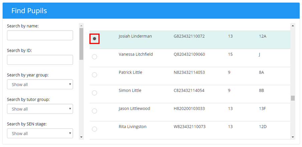Click the Rita Livingston name
302x147 pixels.
(x=132, y=127)
